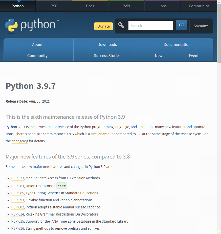Click the scrollbar down arrow
Viewport: 221px width, 234px height.
219,232
